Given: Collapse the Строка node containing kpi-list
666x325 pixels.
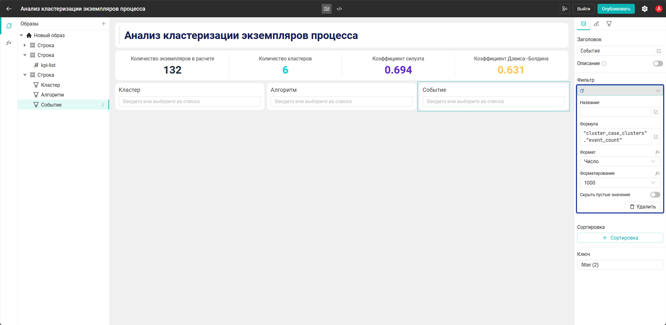Looking at the screenshot, I should 25,55.
